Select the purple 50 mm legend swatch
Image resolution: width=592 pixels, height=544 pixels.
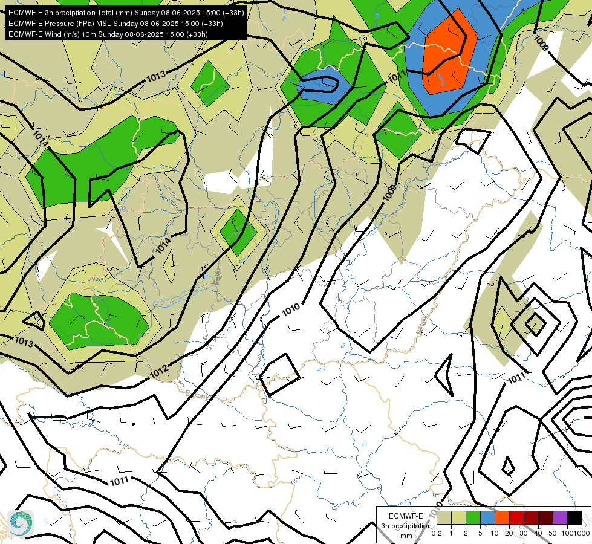click(560, 518)
